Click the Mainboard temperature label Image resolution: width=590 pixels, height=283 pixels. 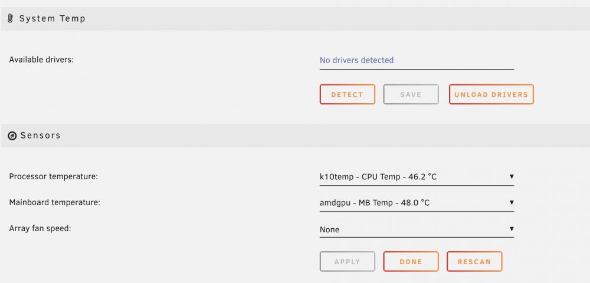[x=54, y=203]
